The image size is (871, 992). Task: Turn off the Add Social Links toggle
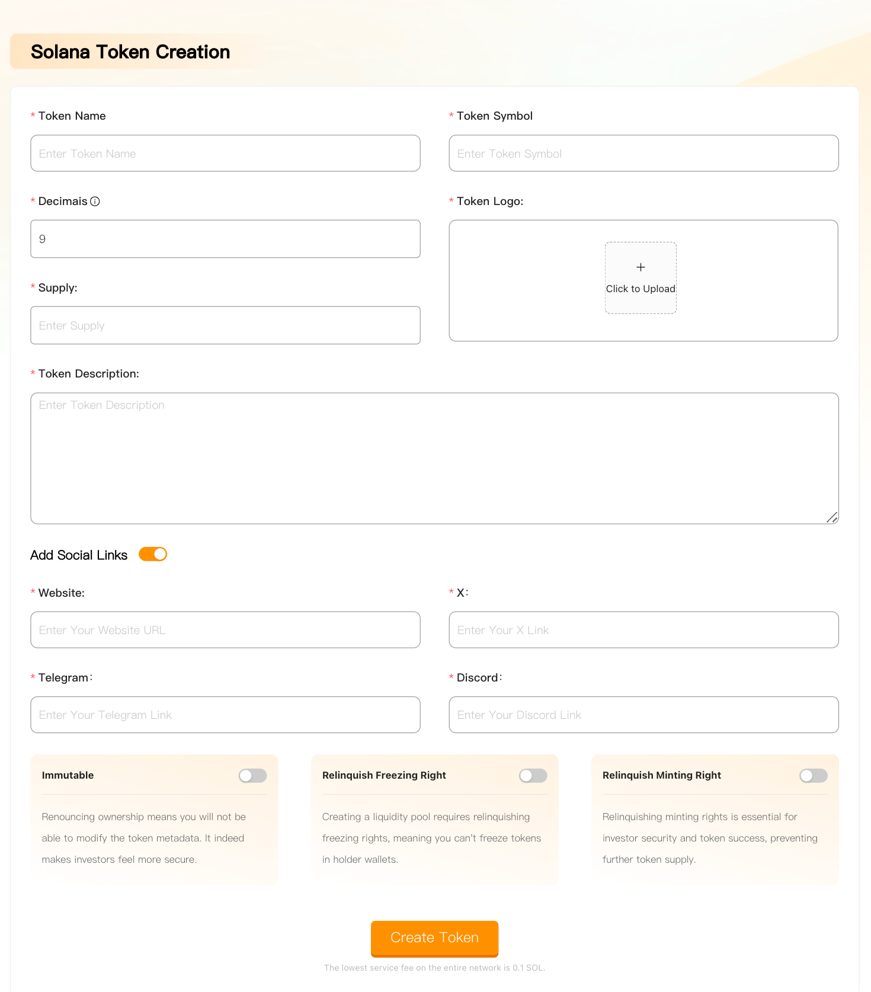(153, 554)
